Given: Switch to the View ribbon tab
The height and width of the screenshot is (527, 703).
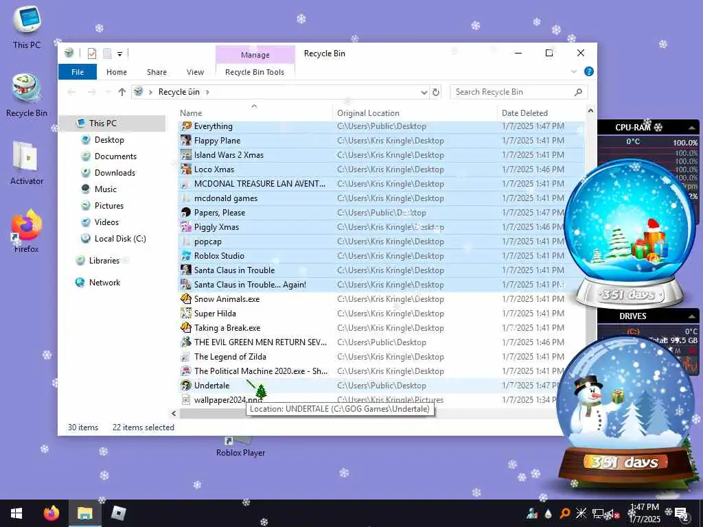Looking at the screenshot, I should (195, 72).
